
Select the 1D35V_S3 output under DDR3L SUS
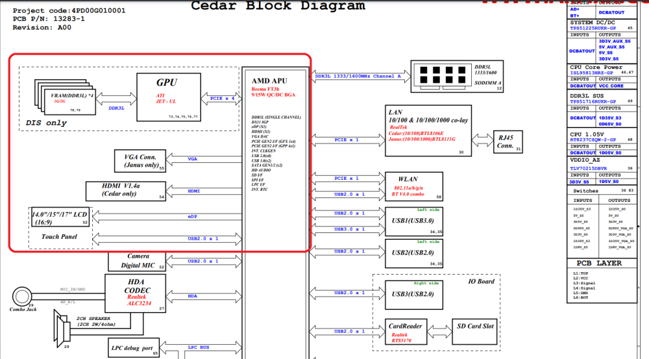click(609, 118)
